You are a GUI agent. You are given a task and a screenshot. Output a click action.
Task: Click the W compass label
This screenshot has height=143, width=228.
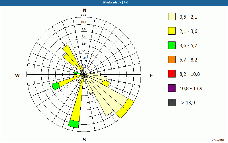coord(17,76)
